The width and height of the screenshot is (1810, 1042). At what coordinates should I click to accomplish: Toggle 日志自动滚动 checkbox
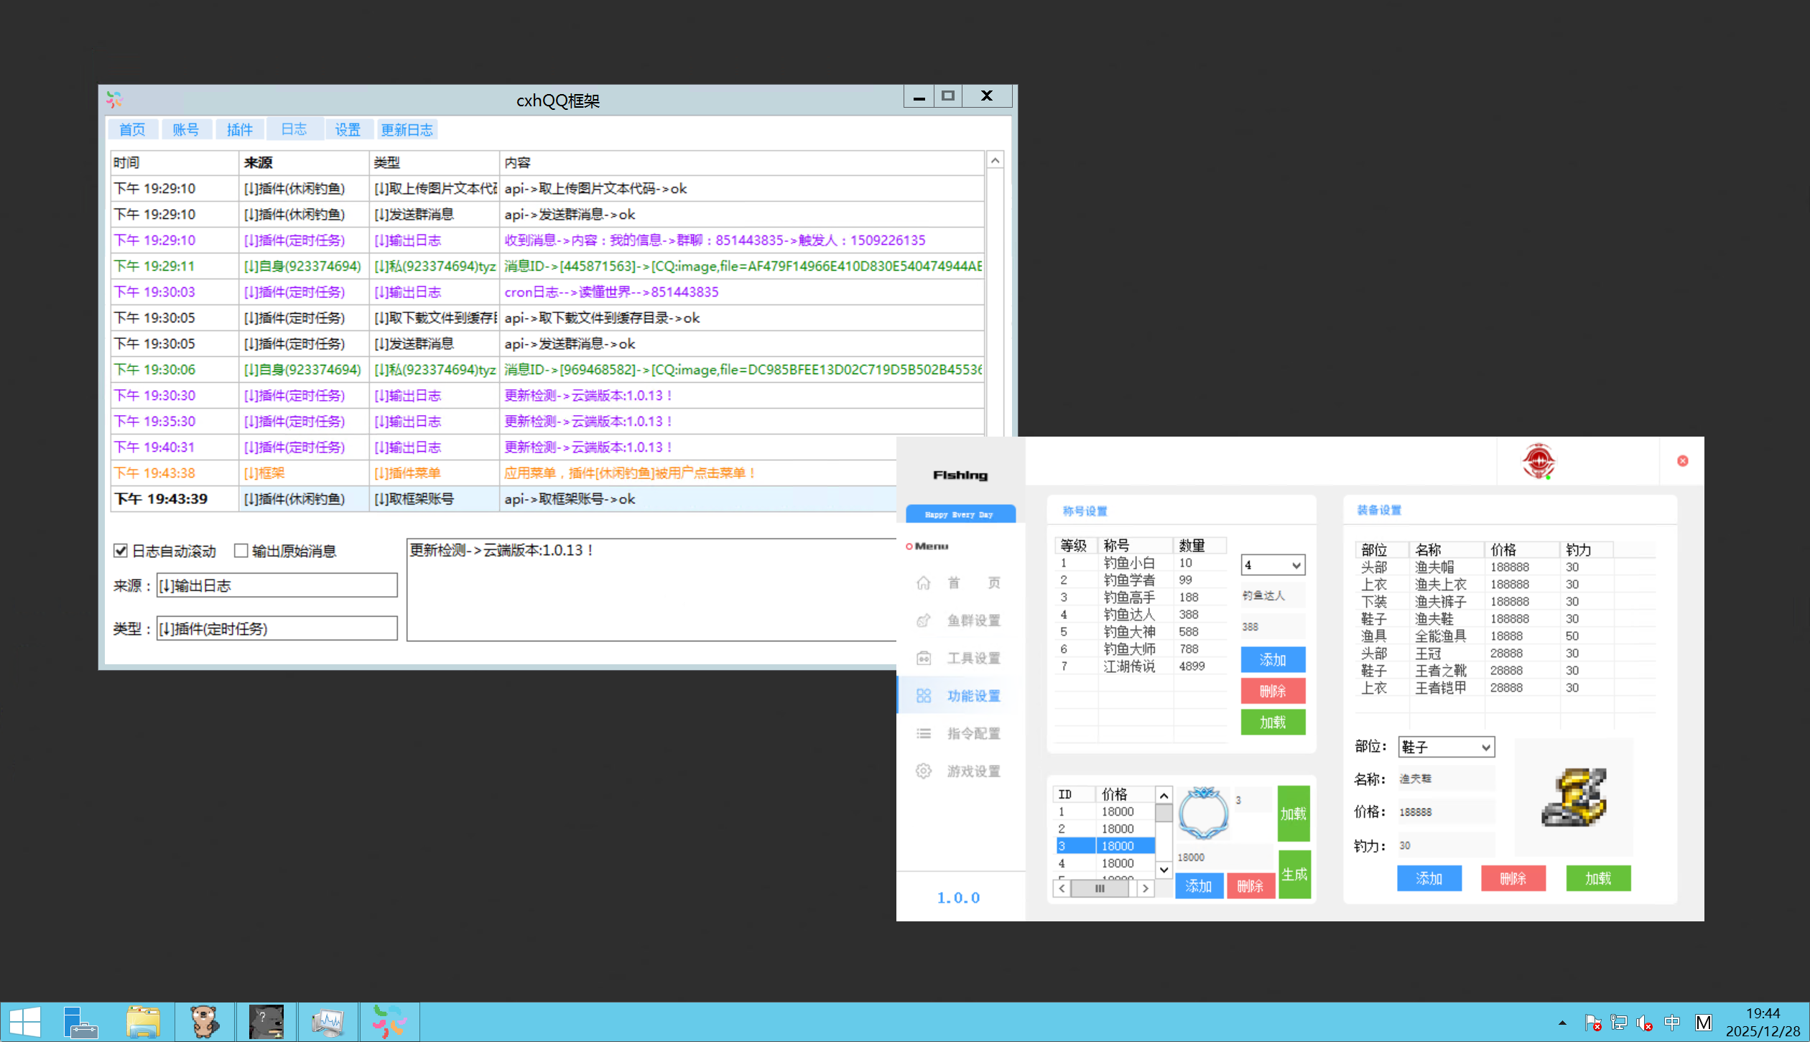point(121,551)
